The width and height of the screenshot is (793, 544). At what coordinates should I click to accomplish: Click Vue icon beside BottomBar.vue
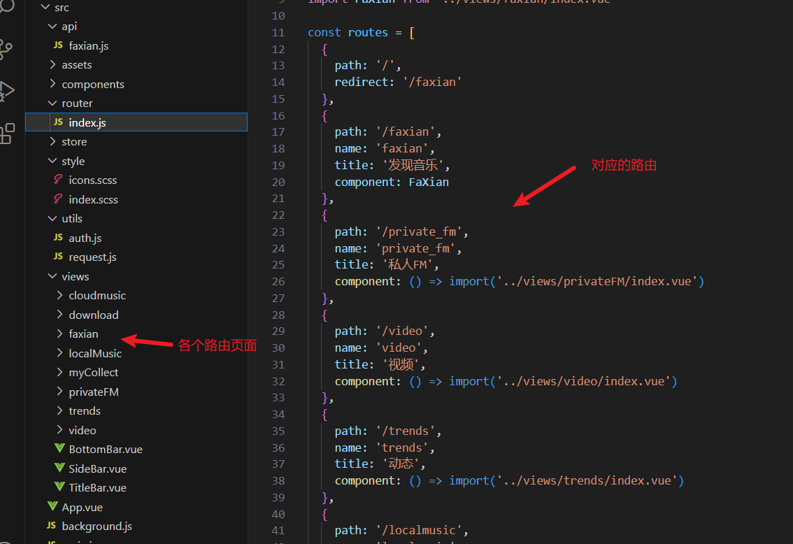point(59,449)
